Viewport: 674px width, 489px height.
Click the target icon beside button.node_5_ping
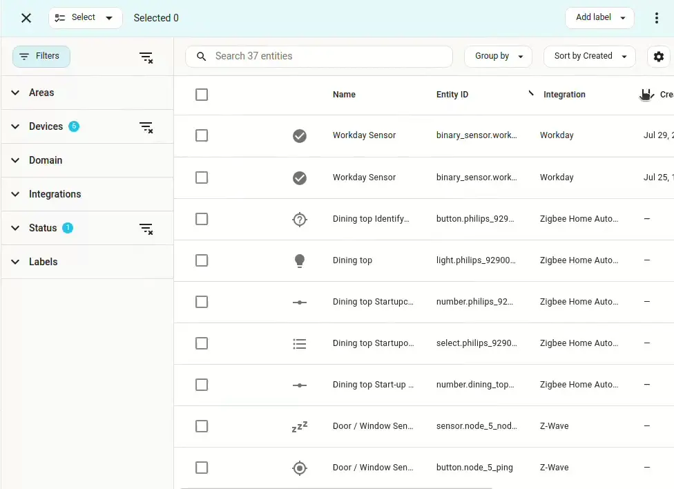click(x=300, y=468)
